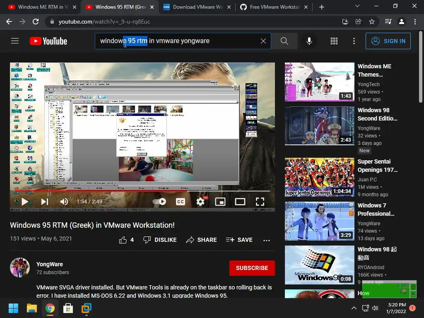Toggle closed captions CC

[181, 202]
